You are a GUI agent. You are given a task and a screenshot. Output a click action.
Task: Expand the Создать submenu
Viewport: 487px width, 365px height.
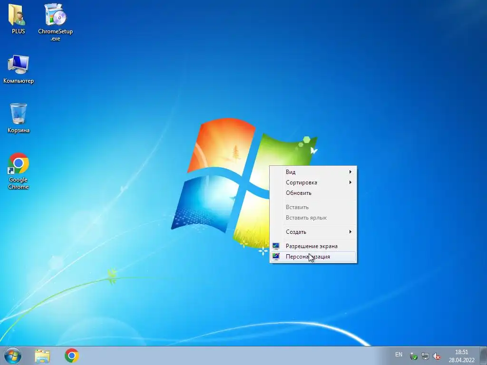coord(313,232)
